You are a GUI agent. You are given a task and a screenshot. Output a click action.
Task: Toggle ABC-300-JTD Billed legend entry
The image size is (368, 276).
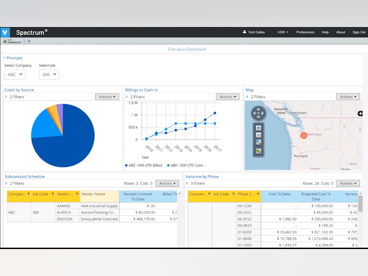coord(144,165)
